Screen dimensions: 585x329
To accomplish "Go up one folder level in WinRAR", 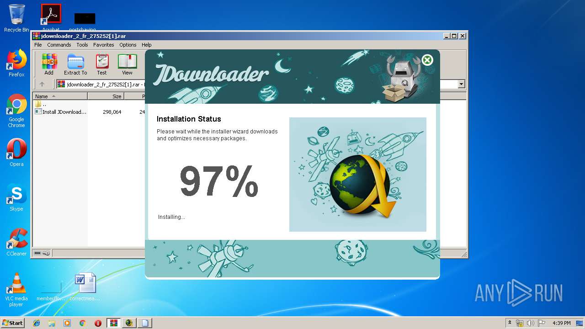I will [x=42, y=84].
